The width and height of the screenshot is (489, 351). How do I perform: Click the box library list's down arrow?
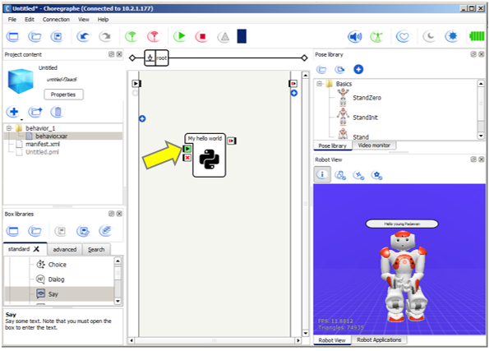click(118, 301)
